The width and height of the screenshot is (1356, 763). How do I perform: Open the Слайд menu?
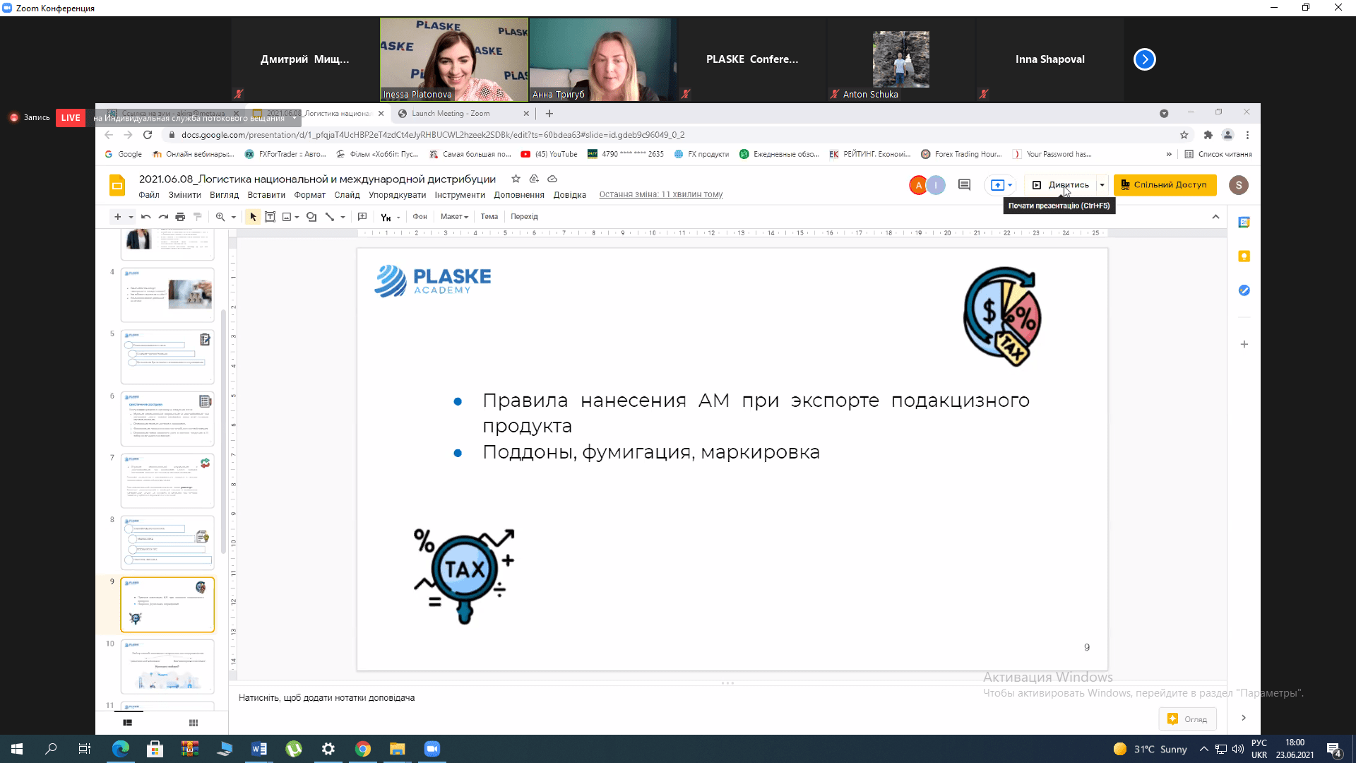347,195
